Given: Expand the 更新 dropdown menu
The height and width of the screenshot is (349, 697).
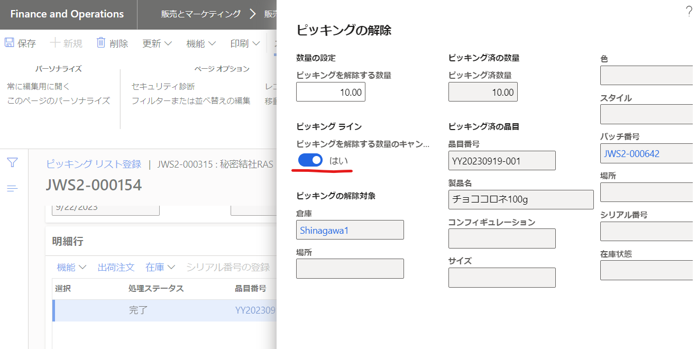Looking at the screenshot, I should coord(157,43).
